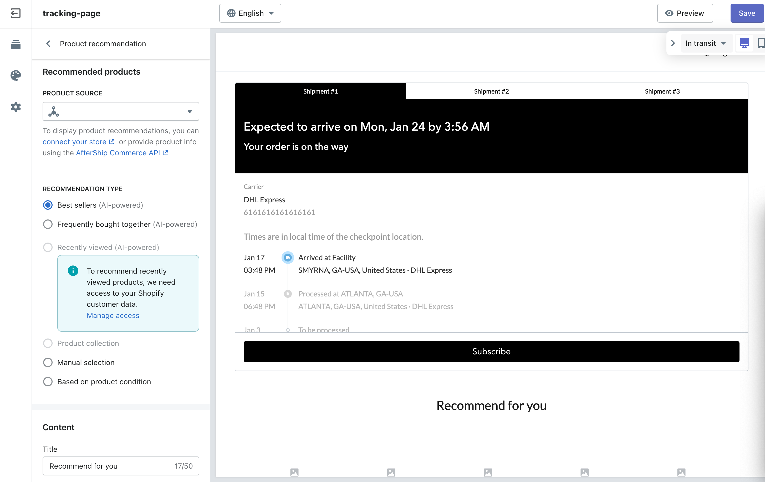Select Based on product condition option
Screen dimensions: 765x482
[x=48, y=381]
